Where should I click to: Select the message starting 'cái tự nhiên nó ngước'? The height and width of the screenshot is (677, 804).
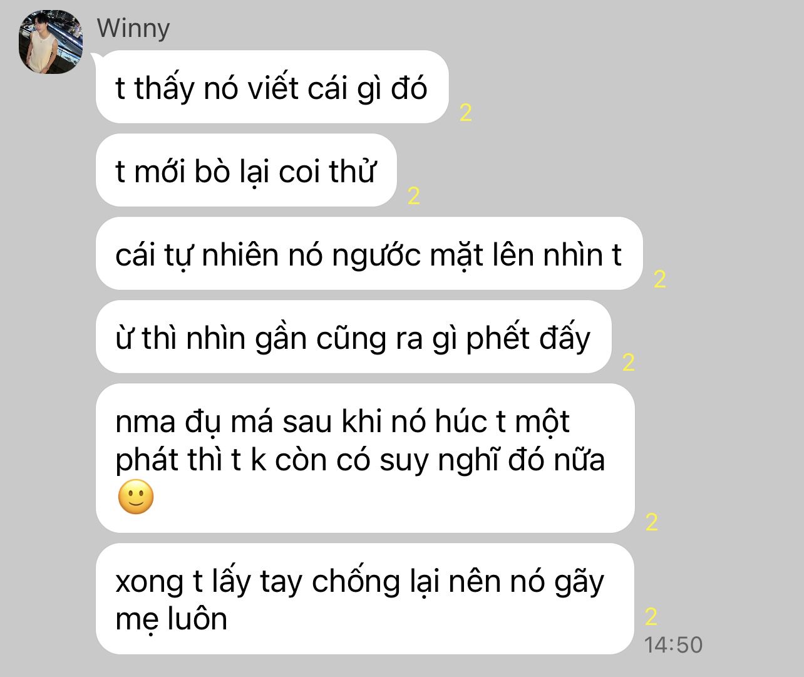tap(369, 254)
